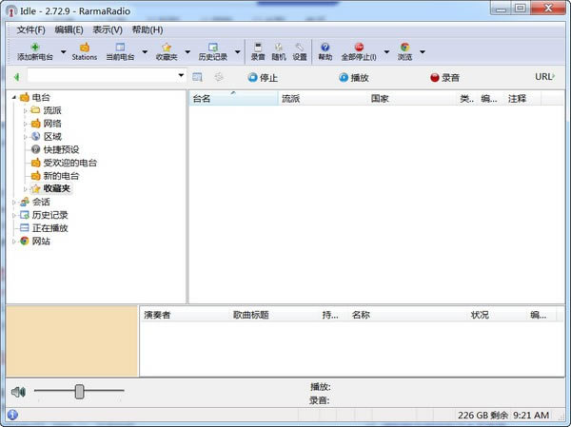The width and height of the screenshot is (571, 427).
Task: Open 设置 settings from the toolbar
Action: pos(300,51)
